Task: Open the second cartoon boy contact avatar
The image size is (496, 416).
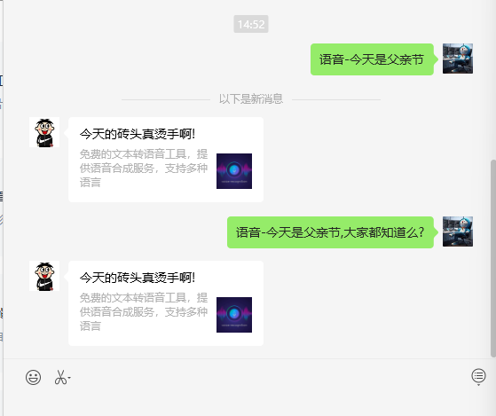Action: [44, 276]
